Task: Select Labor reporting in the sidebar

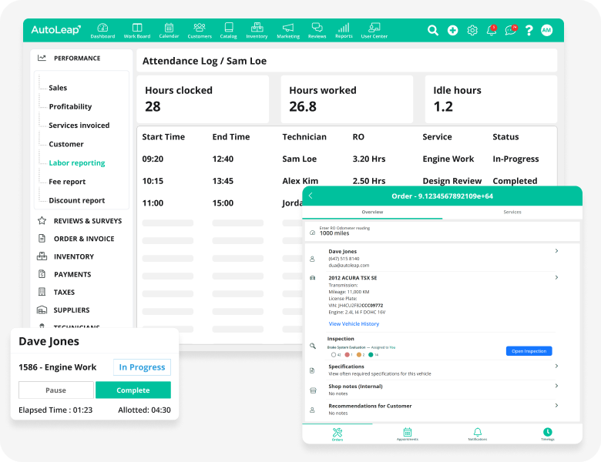Action: [77, 163]
